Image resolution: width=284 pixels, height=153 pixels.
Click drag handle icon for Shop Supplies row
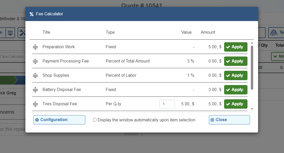click(x=35, y=75)
